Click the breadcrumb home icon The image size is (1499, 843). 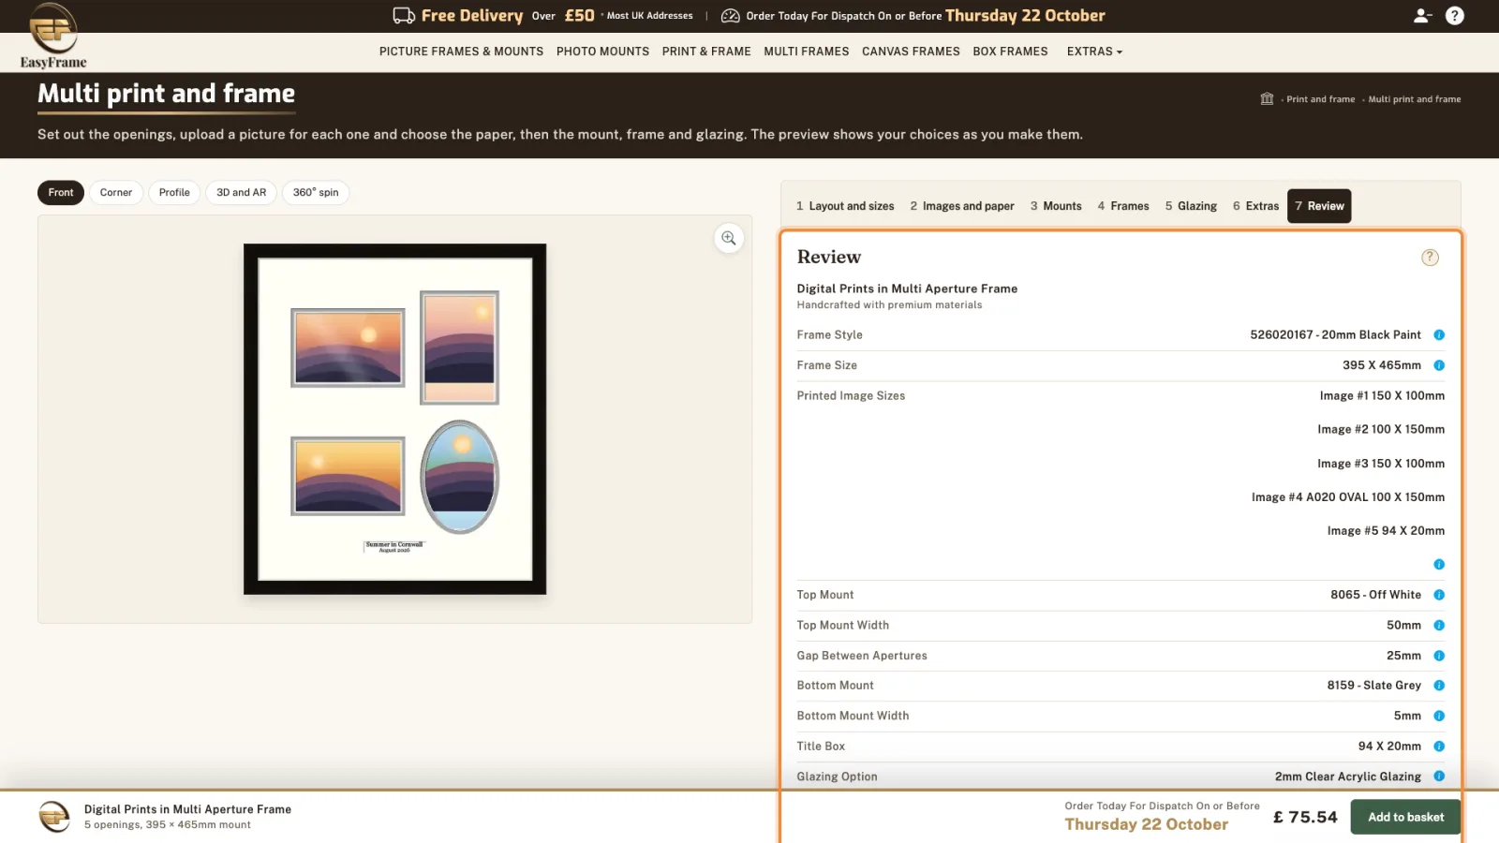(1267, 98)
